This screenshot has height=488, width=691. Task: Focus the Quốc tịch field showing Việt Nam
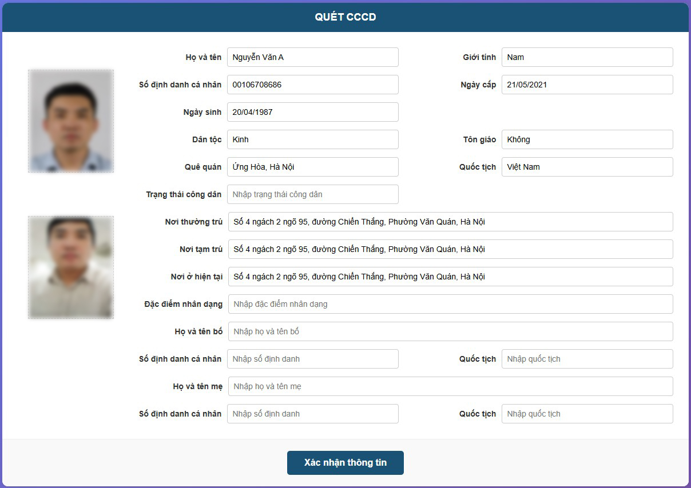click(x=587, y=167)
